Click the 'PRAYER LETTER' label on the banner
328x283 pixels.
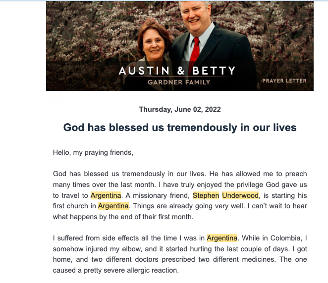(x=284, y=81)
